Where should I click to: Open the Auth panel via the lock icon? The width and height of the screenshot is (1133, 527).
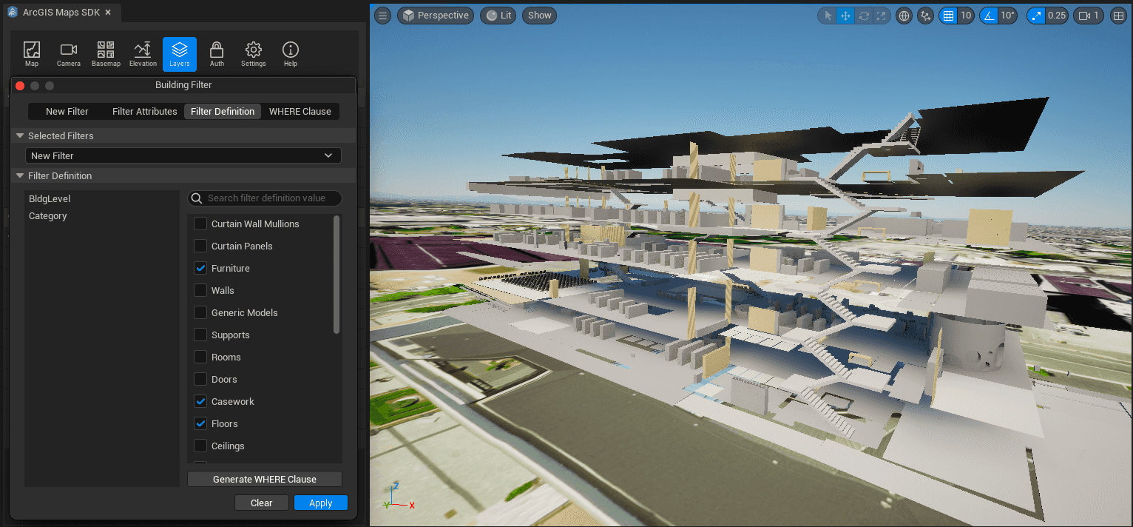tap(216, 52)
